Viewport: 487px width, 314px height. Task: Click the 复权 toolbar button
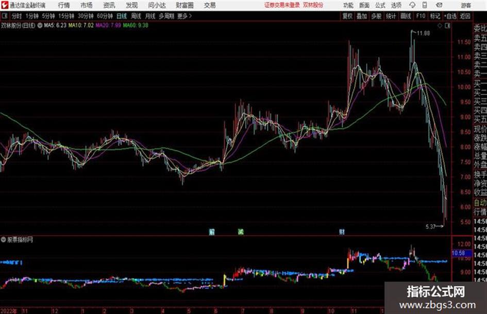(x=347, y=16)
